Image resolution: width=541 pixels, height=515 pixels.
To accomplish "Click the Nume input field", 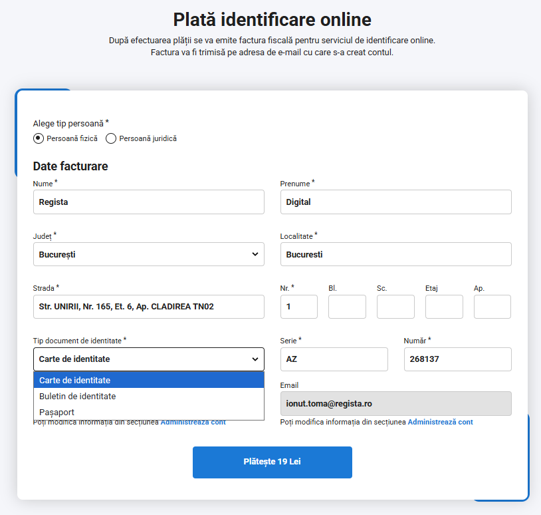I will pos(148,202).
